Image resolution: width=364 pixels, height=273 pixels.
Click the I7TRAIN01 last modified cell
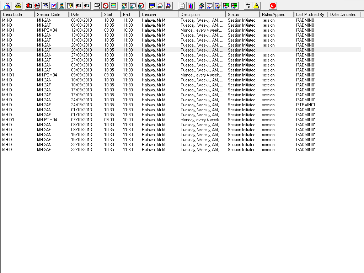(x=305, y=105)
